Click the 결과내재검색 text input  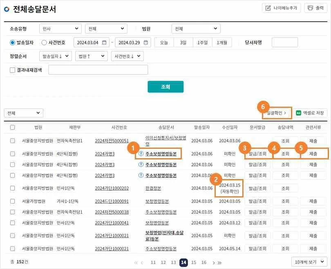[98, 70]
